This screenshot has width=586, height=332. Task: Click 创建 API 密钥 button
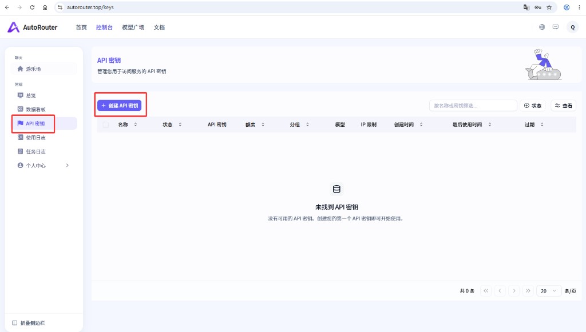119,106
